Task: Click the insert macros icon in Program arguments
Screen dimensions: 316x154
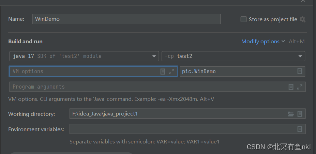Action: pyautogui.click(x=291, y=87)
